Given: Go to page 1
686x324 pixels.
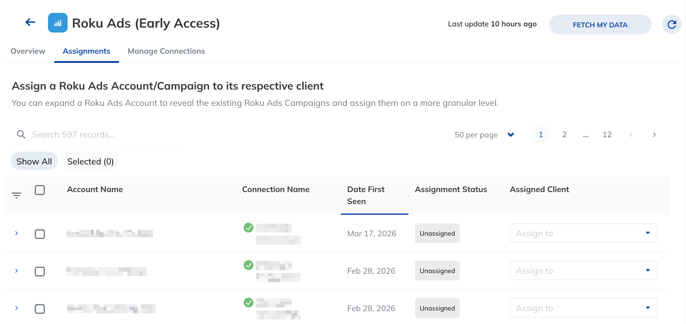Looking at the screenshot, I should (541, 134).
